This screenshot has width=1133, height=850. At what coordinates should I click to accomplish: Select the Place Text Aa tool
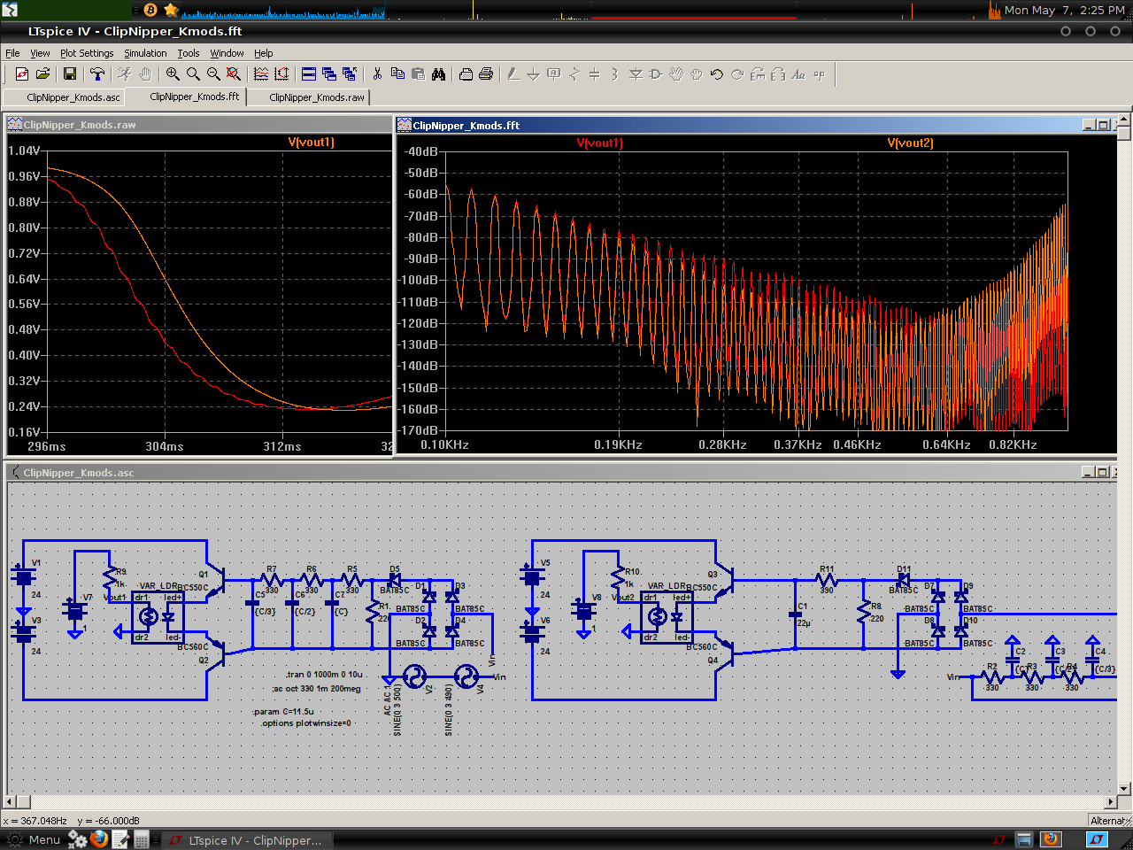pyautogui.click(x=798, y=74)
